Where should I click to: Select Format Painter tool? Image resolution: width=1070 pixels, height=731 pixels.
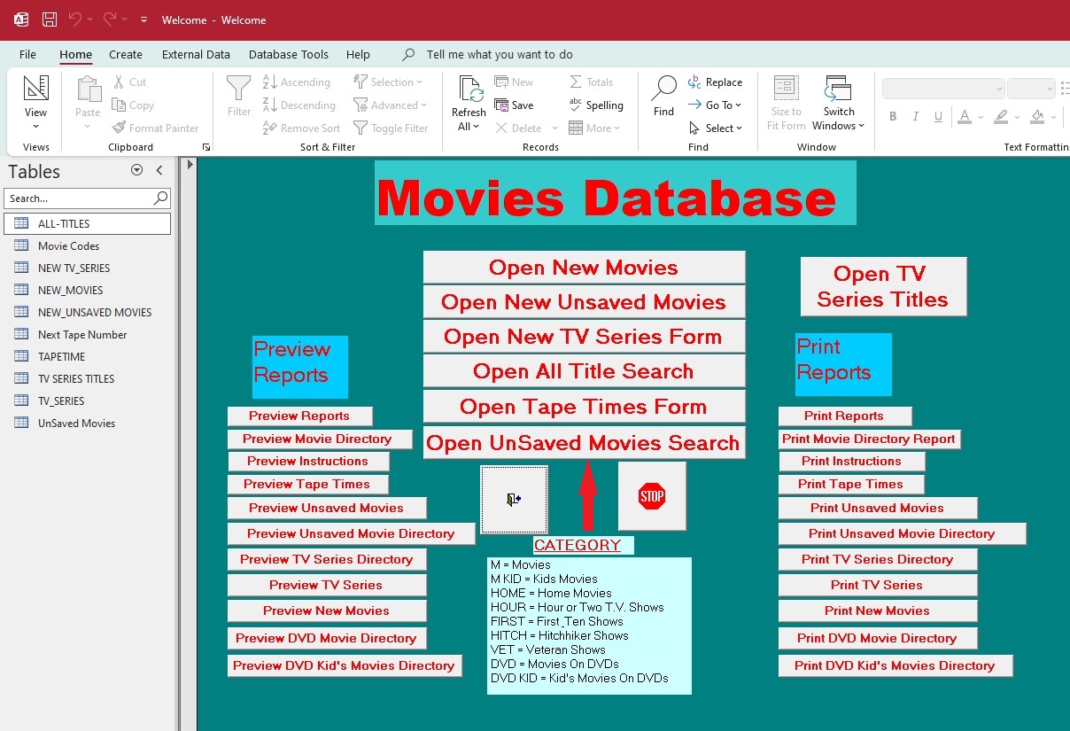[156, 128]
